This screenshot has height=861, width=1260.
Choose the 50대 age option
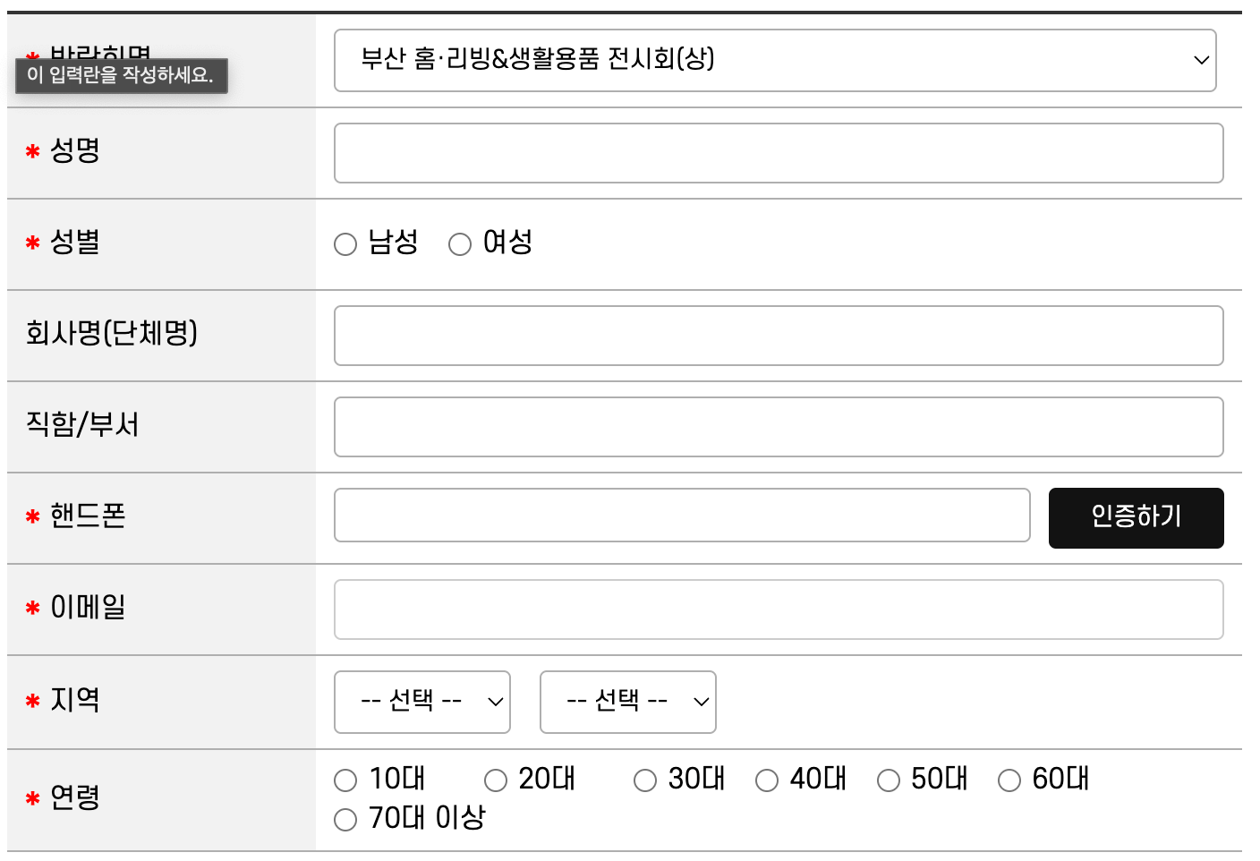click(x=889, y=780)
